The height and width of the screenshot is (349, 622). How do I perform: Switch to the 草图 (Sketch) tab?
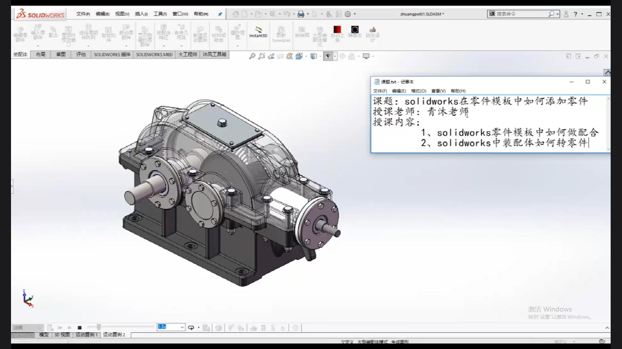61,54
